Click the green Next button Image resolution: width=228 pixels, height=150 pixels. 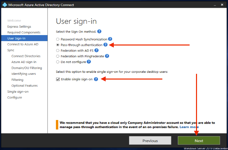point(199,141)
